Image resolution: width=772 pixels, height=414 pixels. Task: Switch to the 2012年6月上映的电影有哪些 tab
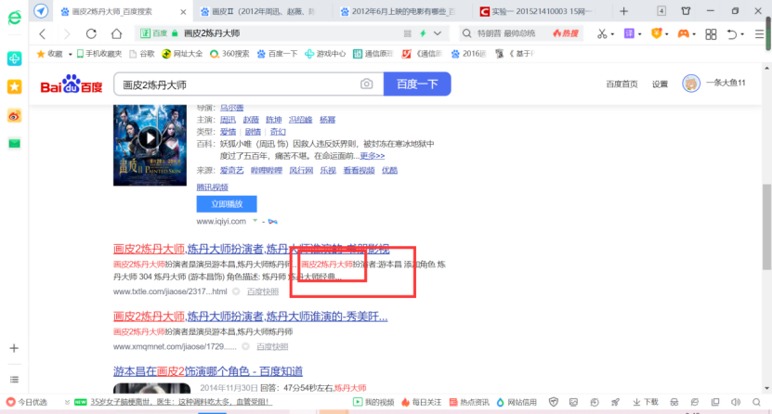click(403, 11)
